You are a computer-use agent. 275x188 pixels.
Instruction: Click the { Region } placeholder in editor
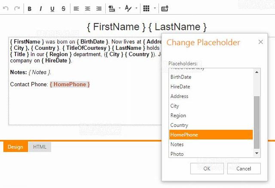point(58,55)
